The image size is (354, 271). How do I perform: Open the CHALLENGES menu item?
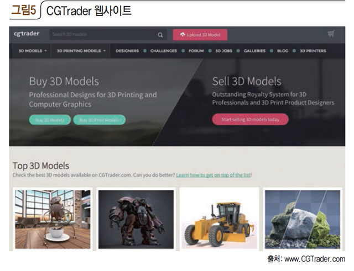pos(164,51)
